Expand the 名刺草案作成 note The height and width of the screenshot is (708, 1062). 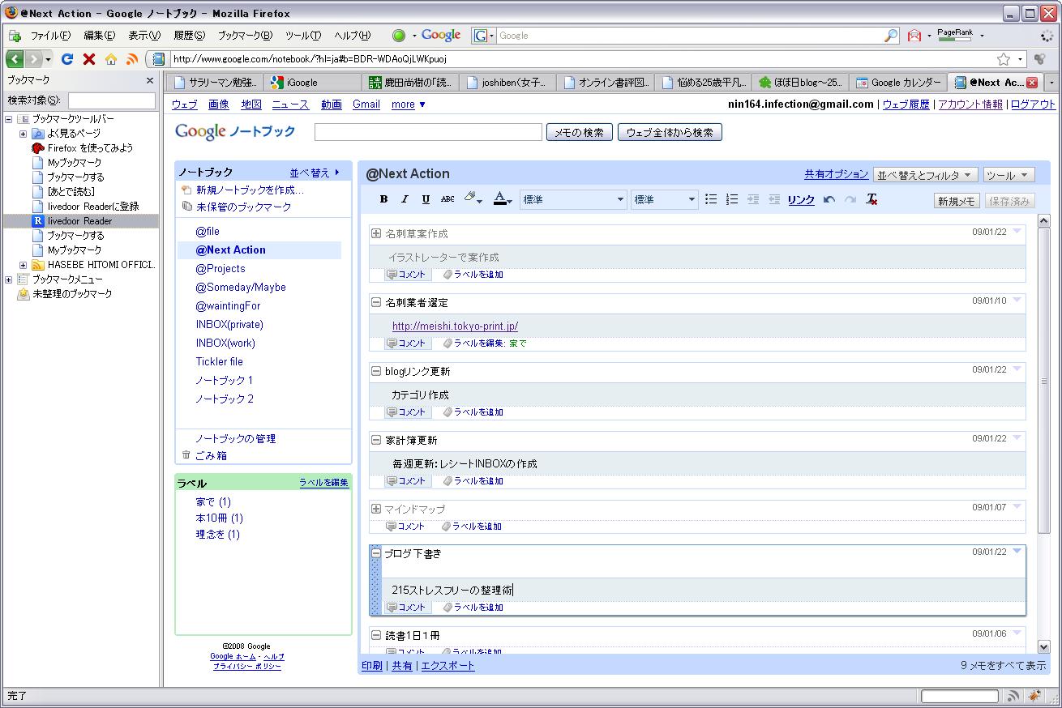point(376,233)
